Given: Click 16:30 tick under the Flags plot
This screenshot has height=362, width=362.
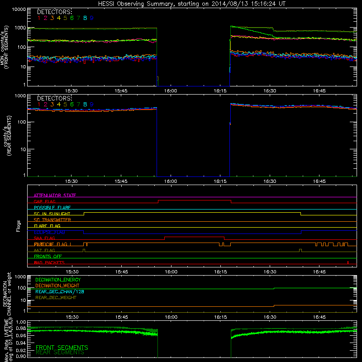Looking at the screenshot, I should tap(270, 272).
